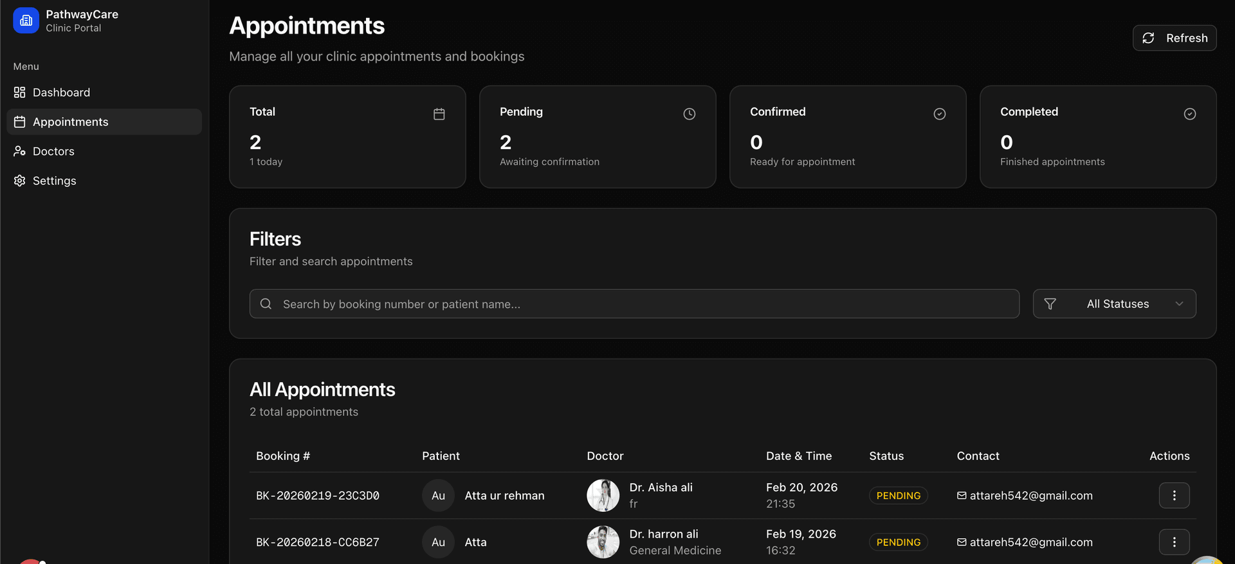1235x564 pixels.
Task: Click the Au avatar in the Atta row
Action: [438, 542]
